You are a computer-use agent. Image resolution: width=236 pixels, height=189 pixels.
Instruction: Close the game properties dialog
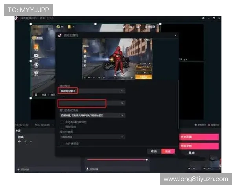[x=176, y=35]
